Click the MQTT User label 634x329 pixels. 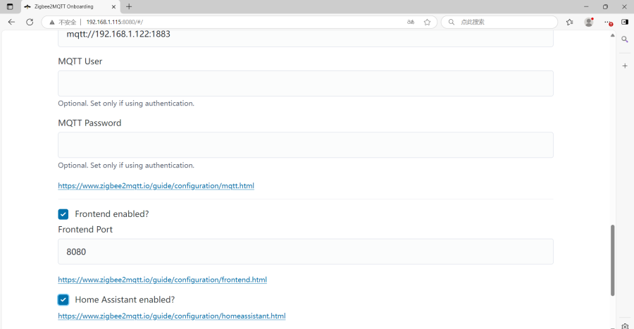80,61
